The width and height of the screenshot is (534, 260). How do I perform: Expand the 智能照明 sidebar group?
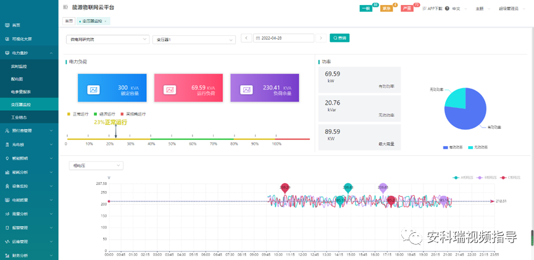coord(29,158)
